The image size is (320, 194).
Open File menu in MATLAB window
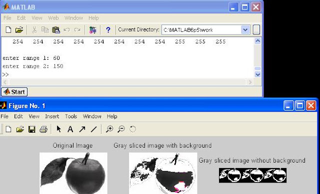(7, 18)
